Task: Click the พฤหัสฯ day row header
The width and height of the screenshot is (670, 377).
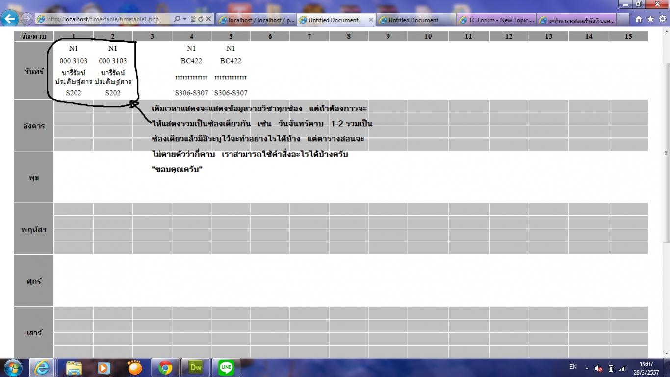Action: [34, 229]
